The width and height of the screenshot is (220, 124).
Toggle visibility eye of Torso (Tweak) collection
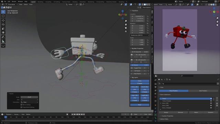click(211, 101)
